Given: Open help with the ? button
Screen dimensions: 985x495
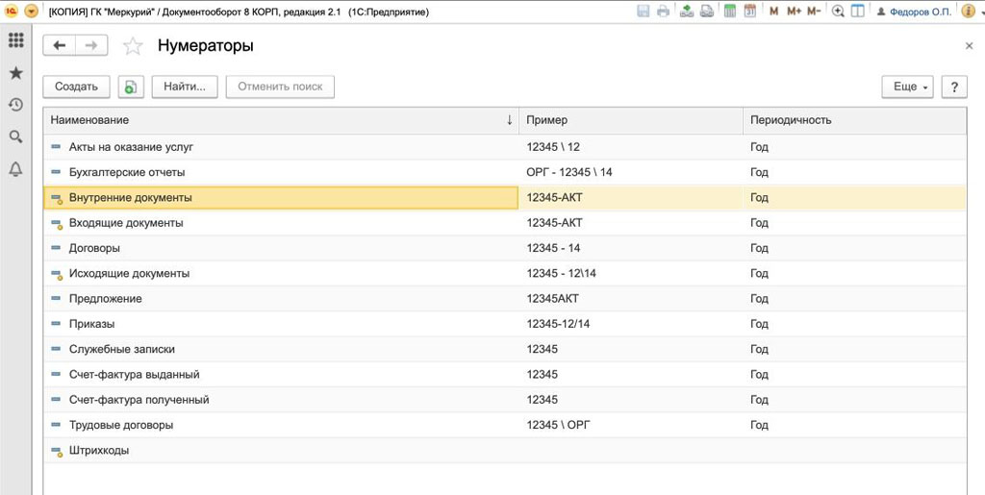Looking at the screenshot, I should point(953,87).
